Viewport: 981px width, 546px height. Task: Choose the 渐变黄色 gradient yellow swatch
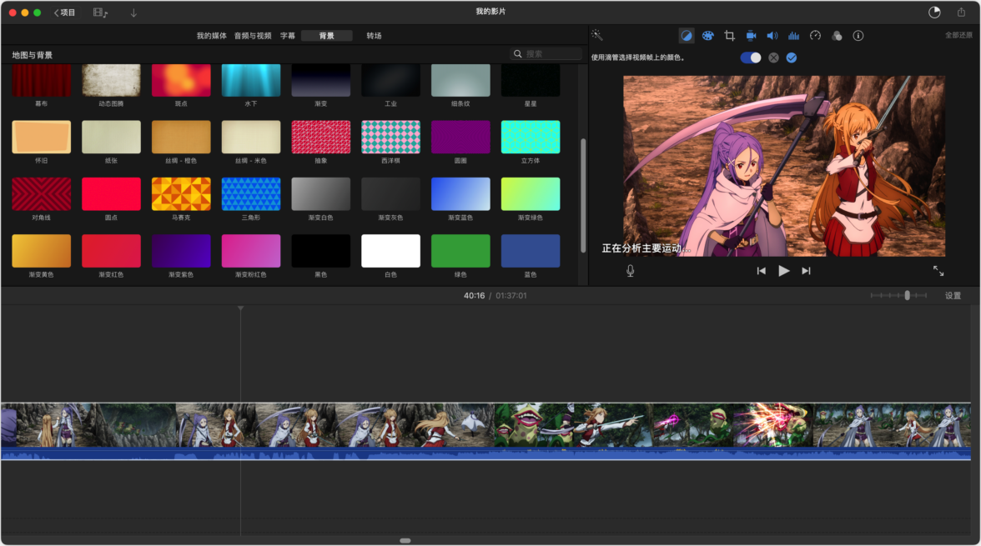click(42, 251)
